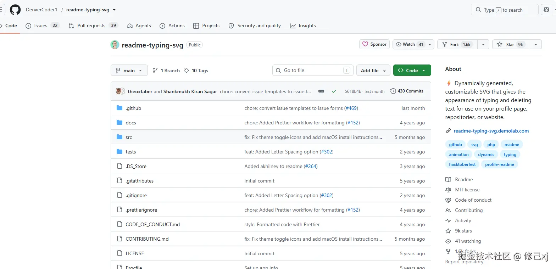Fork the repository with the Fork button
556x269 pixels.
pyautogui.click(x=457, y=44)
